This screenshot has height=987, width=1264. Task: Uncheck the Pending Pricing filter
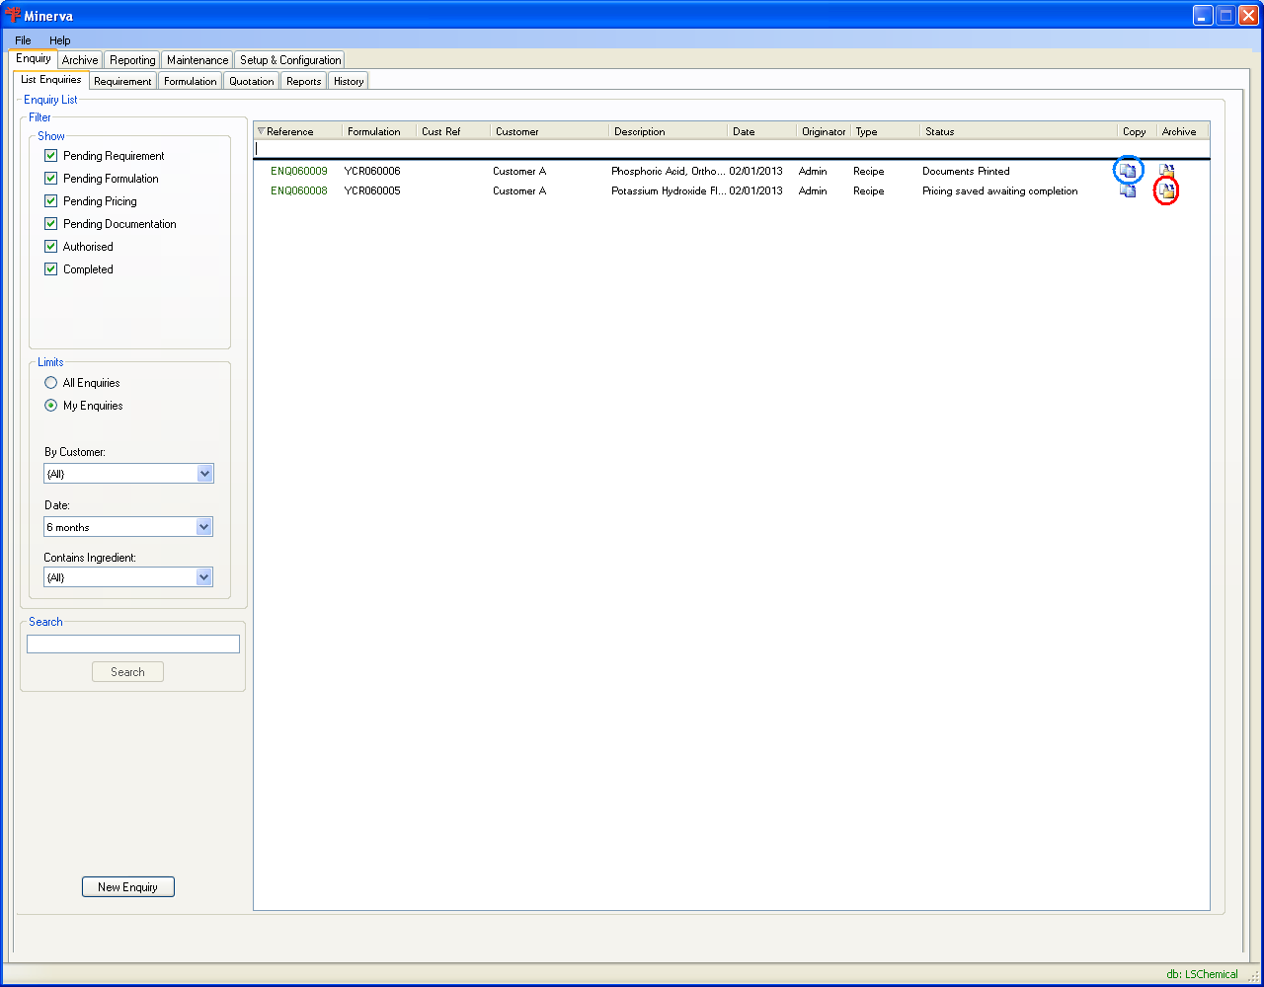(51, 201)
